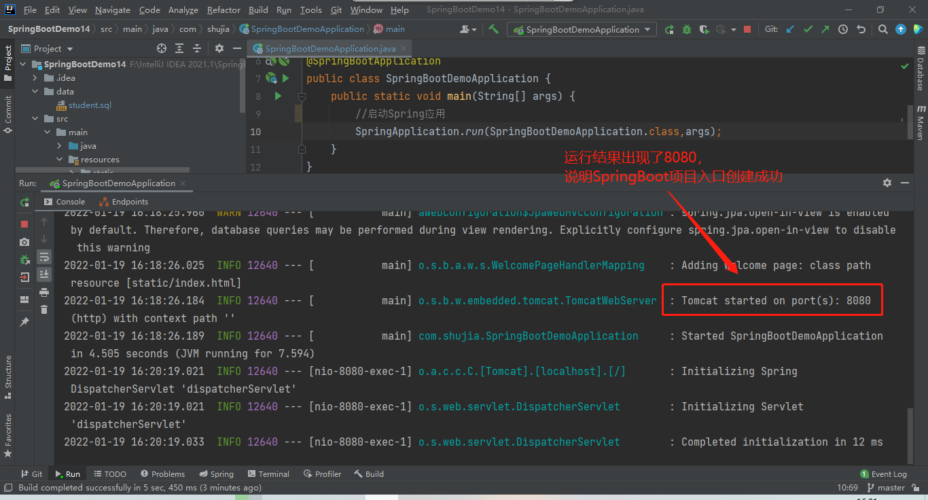Run with Coverage using the shield icon
Image resolution: width=928 pixels, height=500 pixels.
704,29
